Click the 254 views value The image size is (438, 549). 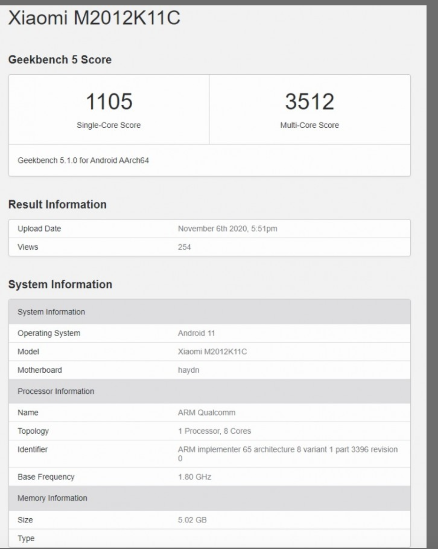pos(184,247)
